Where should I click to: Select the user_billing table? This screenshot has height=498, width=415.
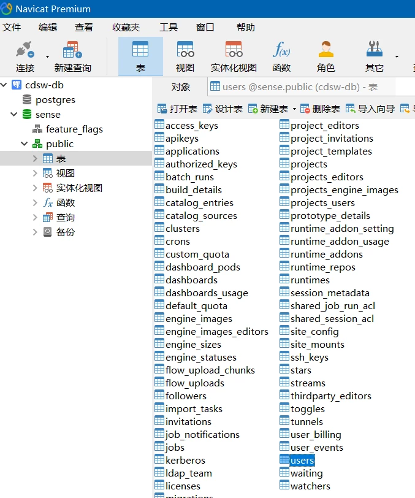[311, 434]
